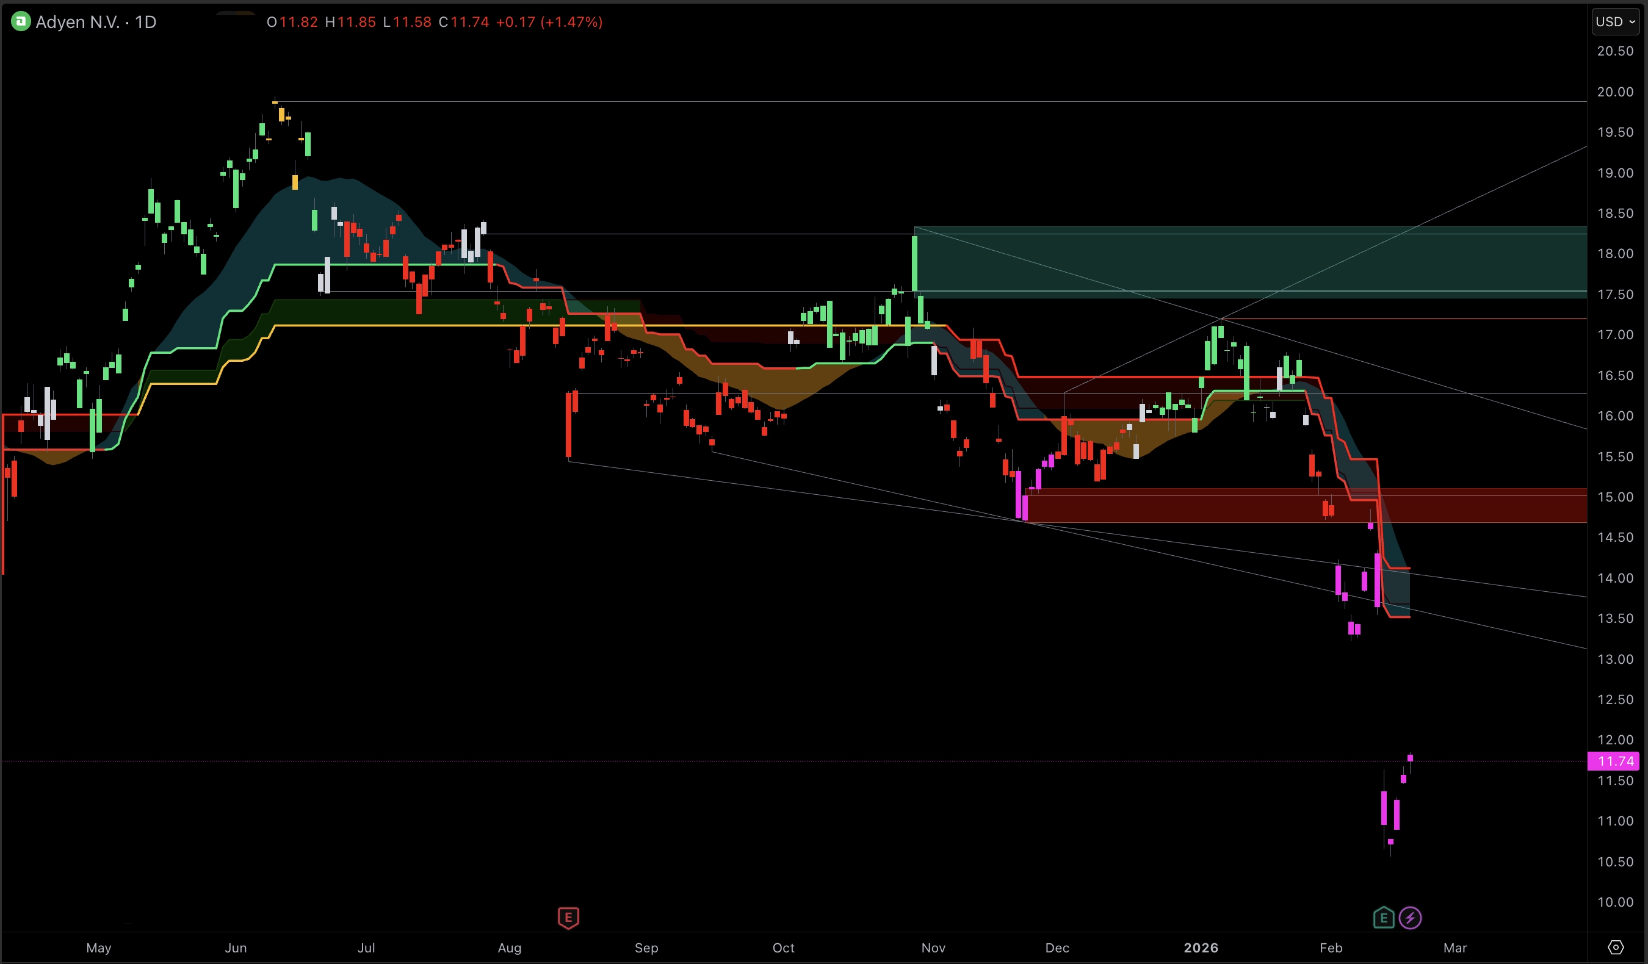Open the earnings event marker on the timeline
This screenshot has height=964, width=1648.
tap(568, 918)
